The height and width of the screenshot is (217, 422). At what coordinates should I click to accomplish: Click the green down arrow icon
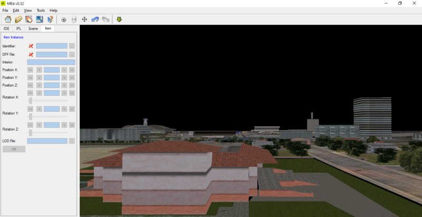pyautogui.click(x=119, y=19)
